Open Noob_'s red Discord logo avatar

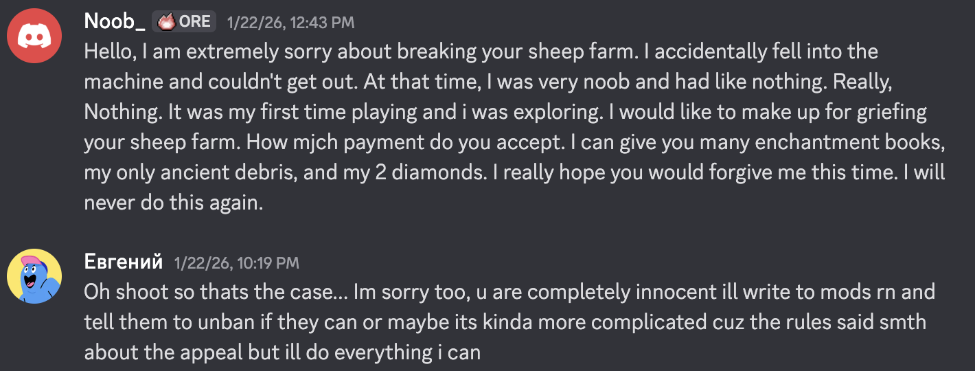point(34,35)
